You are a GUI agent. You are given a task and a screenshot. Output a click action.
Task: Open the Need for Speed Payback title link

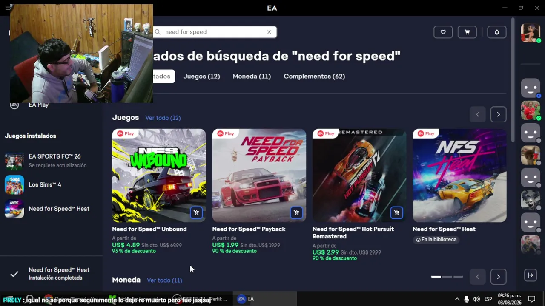tap(249, 229)
